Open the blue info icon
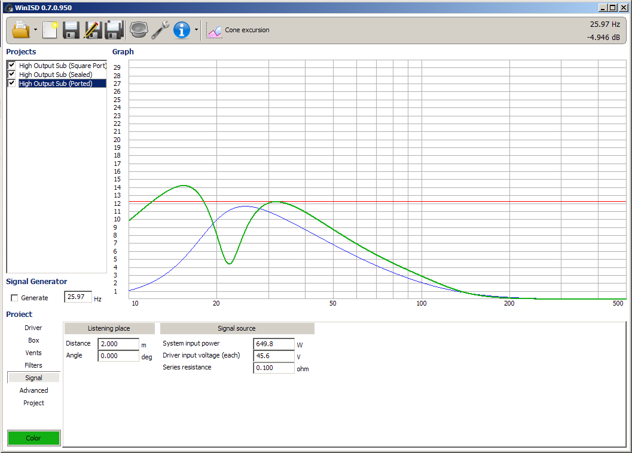632x453 pixels. click(182, 30)
